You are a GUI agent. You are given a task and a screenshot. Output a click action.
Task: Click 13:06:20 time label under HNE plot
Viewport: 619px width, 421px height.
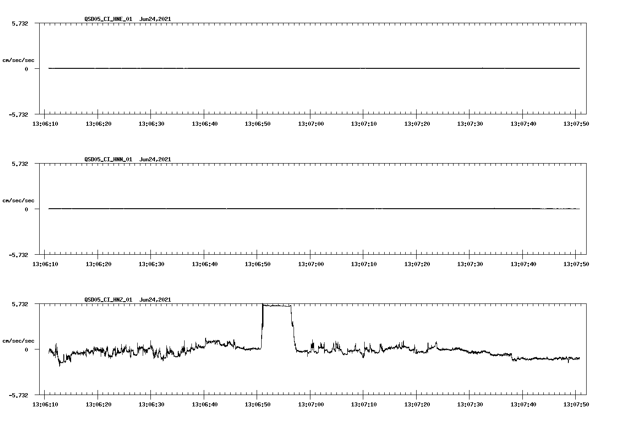click(x=98, y=123)
